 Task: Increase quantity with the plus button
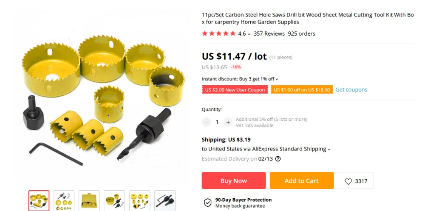[x=228, y=122]
